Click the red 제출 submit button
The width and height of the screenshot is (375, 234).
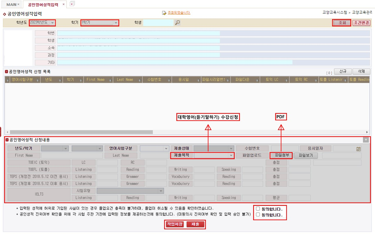pos(195,224)
